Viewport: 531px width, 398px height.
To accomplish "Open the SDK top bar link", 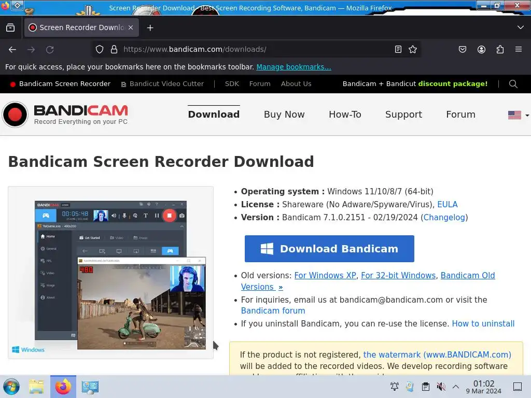I will click(x=232, y=84).
